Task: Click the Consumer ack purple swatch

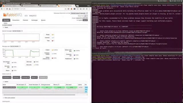Action: click(x=74, y=55)
